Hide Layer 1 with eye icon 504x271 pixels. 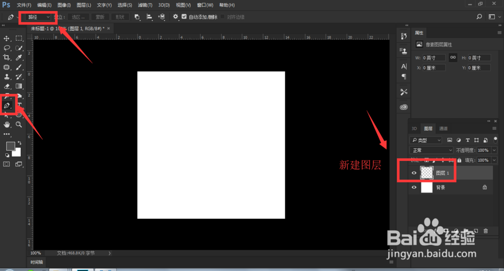click(x=414, y=173)
